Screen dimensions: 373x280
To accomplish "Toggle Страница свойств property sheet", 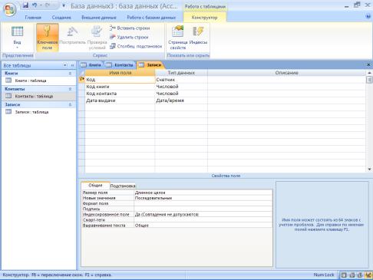I will pos(178,38).
